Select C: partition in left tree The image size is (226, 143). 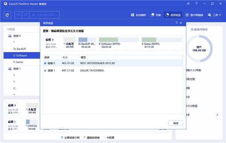[15, 88]
